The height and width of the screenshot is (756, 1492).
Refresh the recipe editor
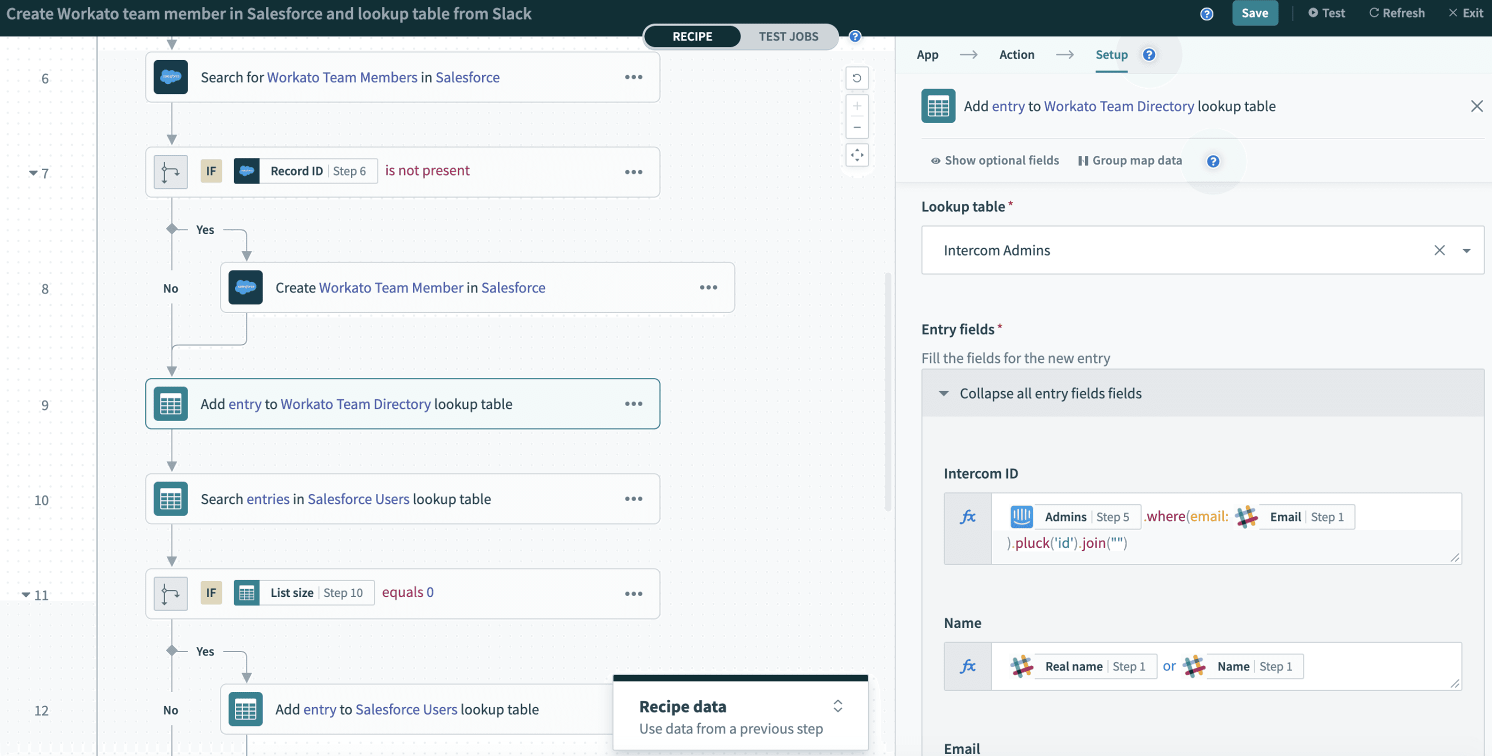pyautogui.click(x=1396, y=13)
